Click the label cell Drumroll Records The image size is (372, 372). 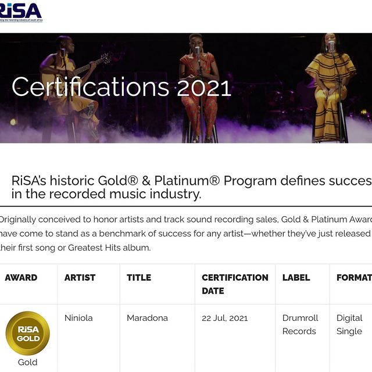tap(300, 324)
